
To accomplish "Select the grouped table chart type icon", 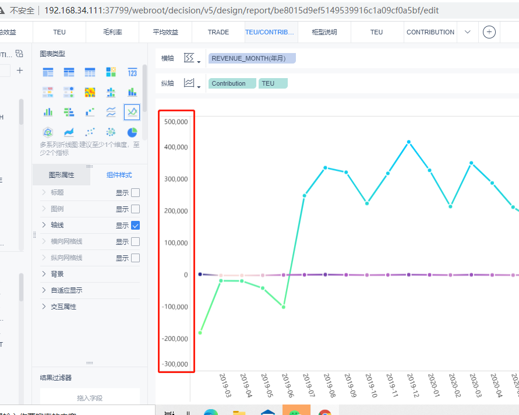I will point(48,72).
